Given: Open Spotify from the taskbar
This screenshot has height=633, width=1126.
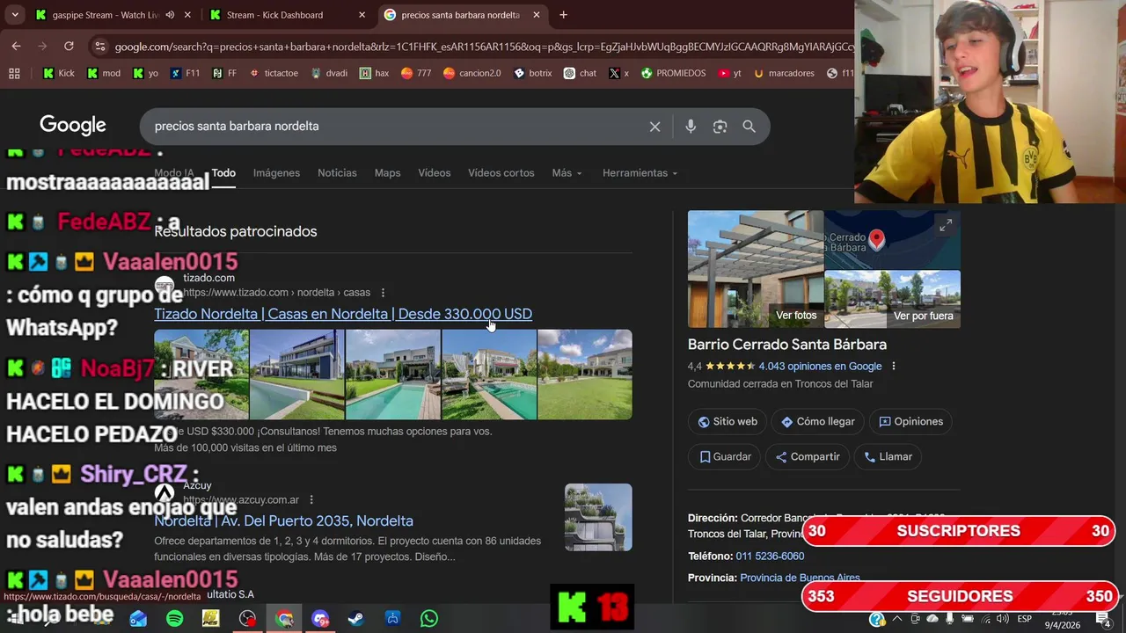Looking at the screenshot, I should click(174, 619).
